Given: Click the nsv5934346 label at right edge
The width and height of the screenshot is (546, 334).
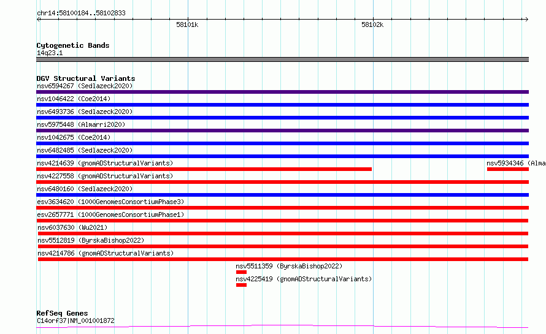Looking at the screenshot, I should (x=516, y=163).
